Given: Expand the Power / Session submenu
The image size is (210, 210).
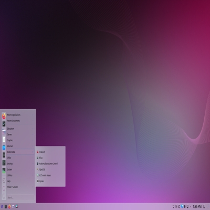Looking at the screenshot, I should click(20, 187).
